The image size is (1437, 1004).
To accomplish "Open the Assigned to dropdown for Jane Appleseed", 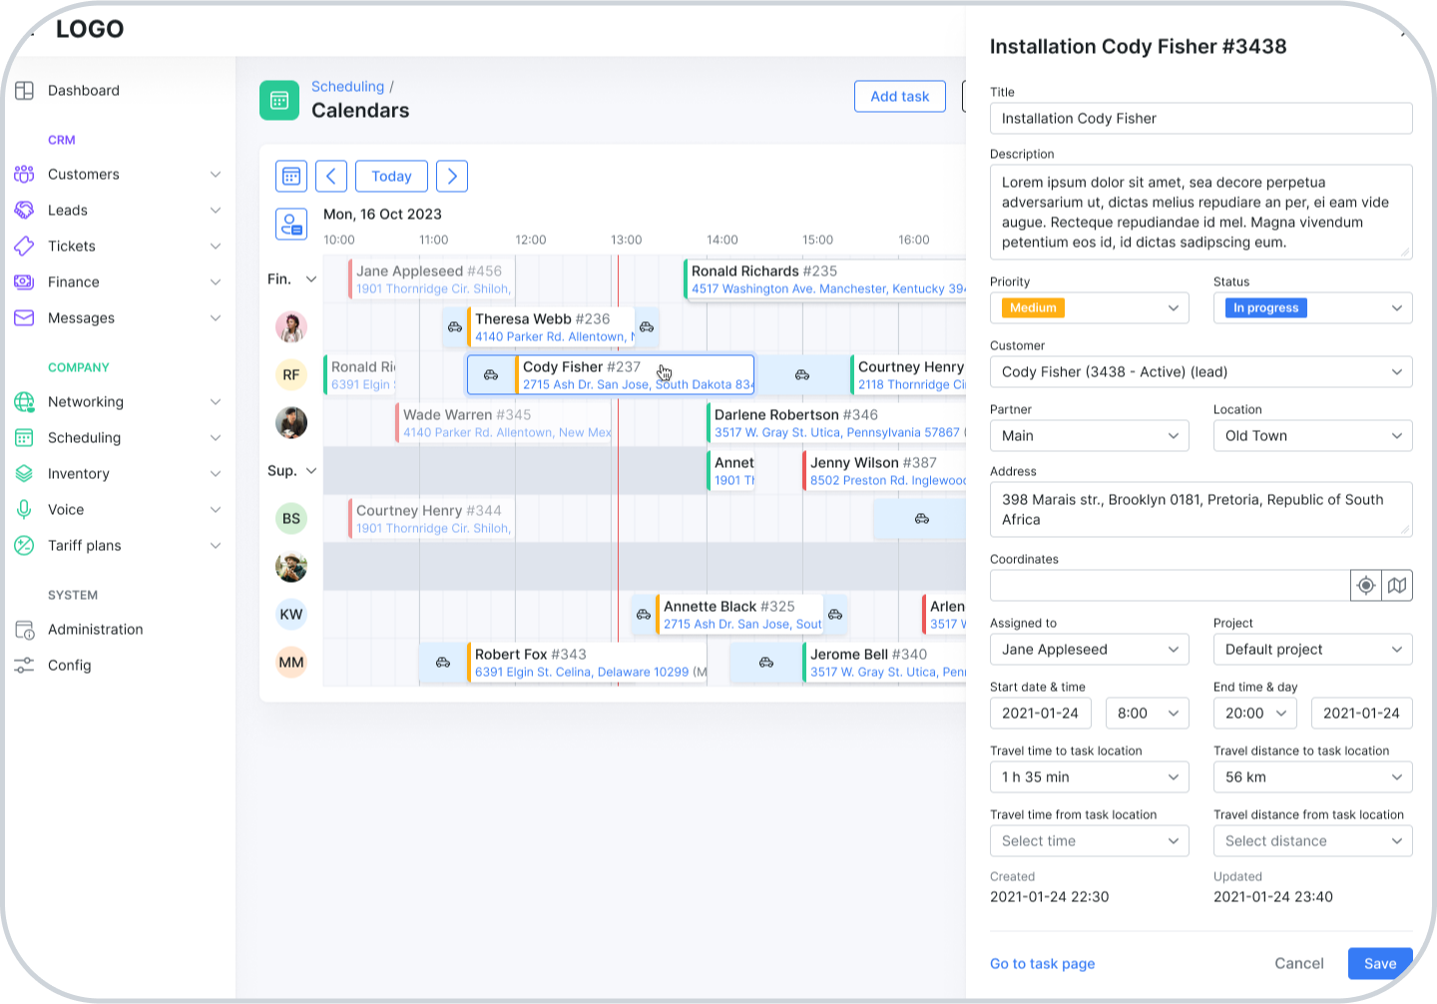I will coord(1089,649).
